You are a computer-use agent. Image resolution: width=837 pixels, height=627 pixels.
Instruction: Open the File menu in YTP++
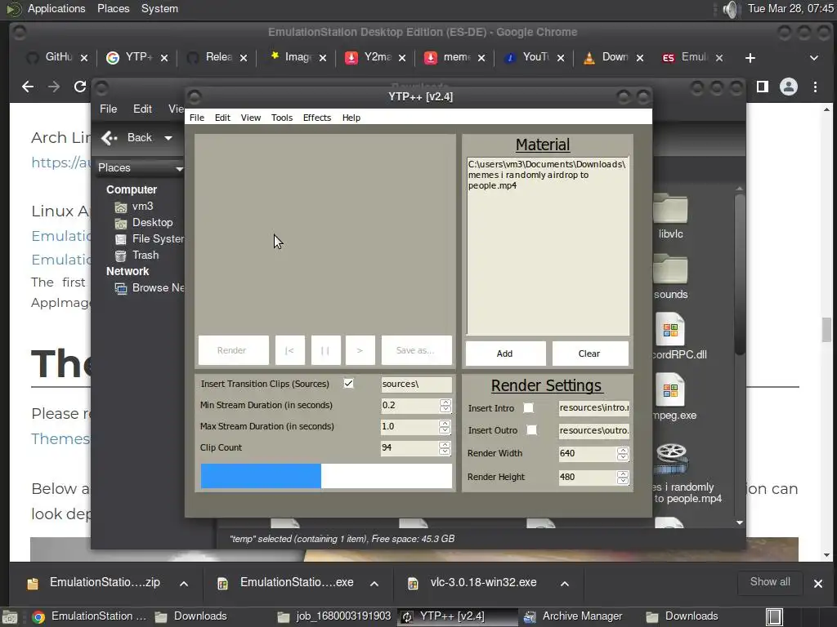click(x=196, y=118)
